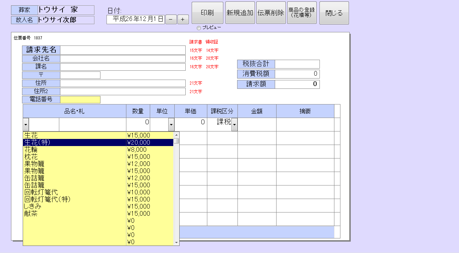
Task: Expand the 単位 unit dropdown
Action: click(171, 125)
